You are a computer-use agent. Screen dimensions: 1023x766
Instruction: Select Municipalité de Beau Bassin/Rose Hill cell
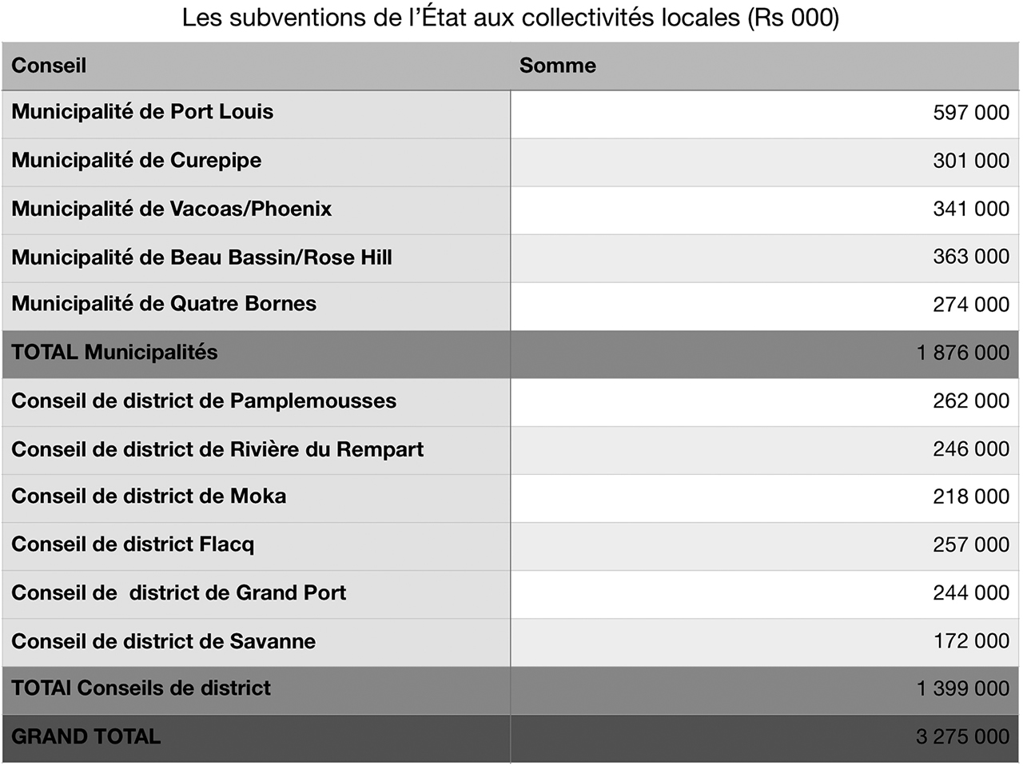(201, 257)
